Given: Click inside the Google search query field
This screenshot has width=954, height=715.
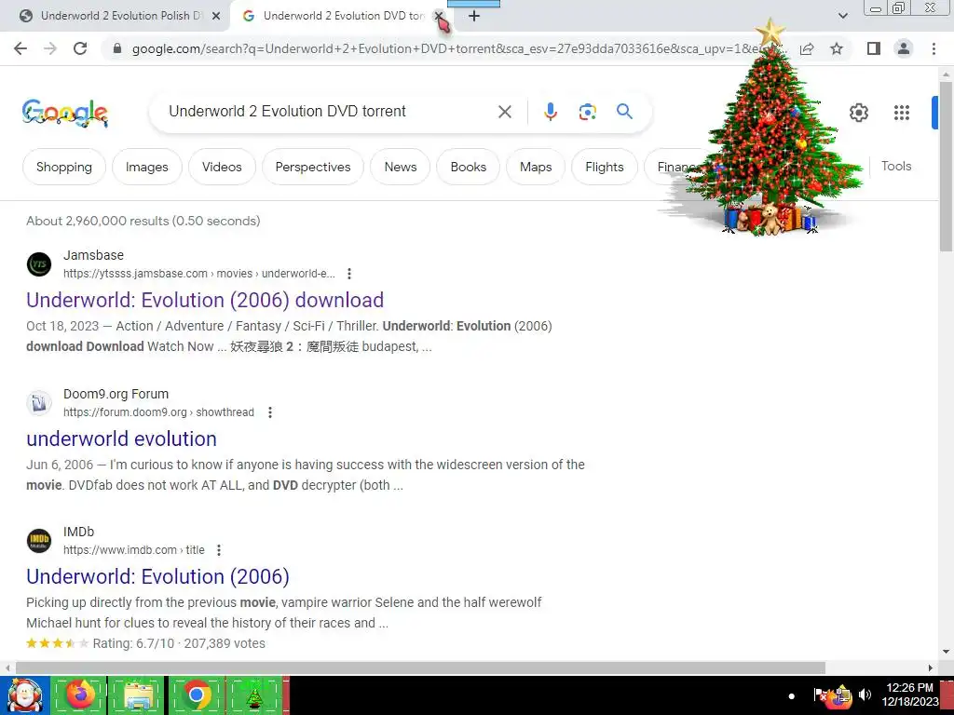Looking at the screenshot, I should tap(325, 112).
